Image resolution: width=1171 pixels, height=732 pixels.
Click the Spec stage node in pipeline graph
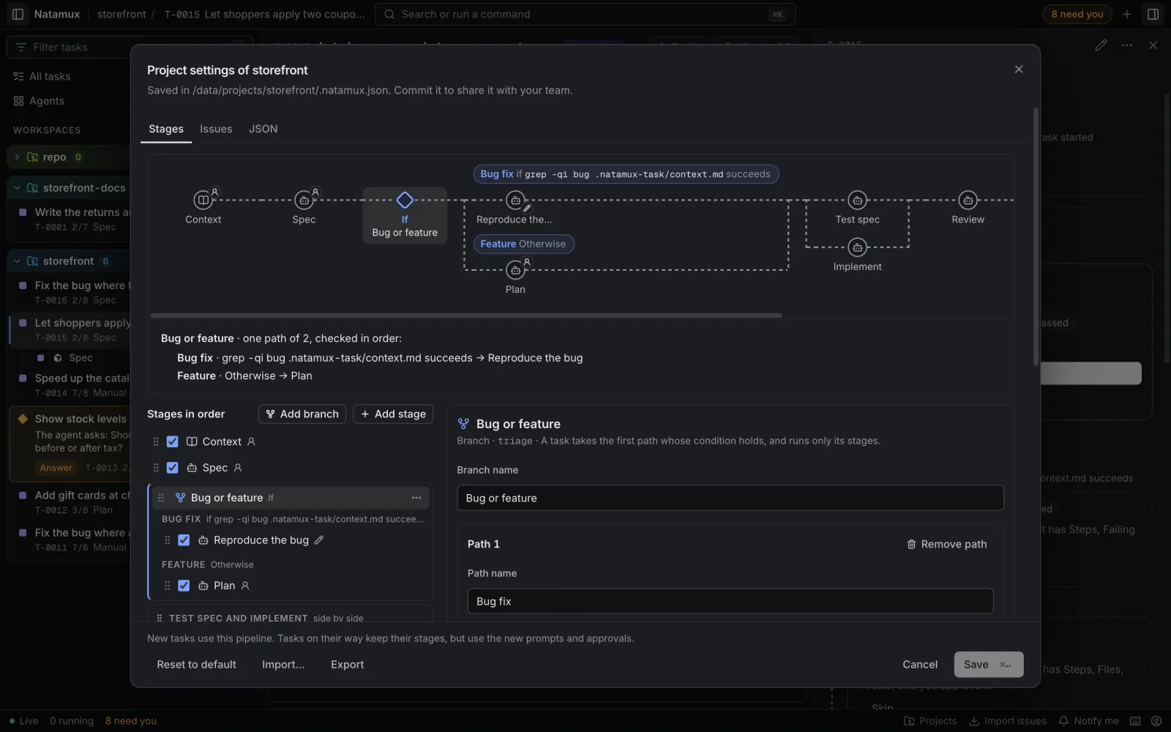(304, 200)
